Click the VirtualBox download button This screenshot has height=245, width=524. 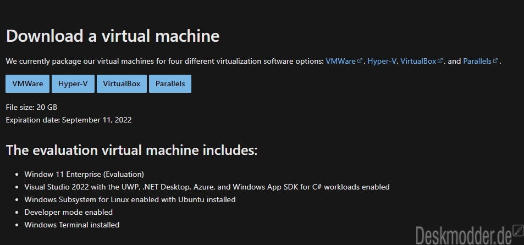(122, 84)
